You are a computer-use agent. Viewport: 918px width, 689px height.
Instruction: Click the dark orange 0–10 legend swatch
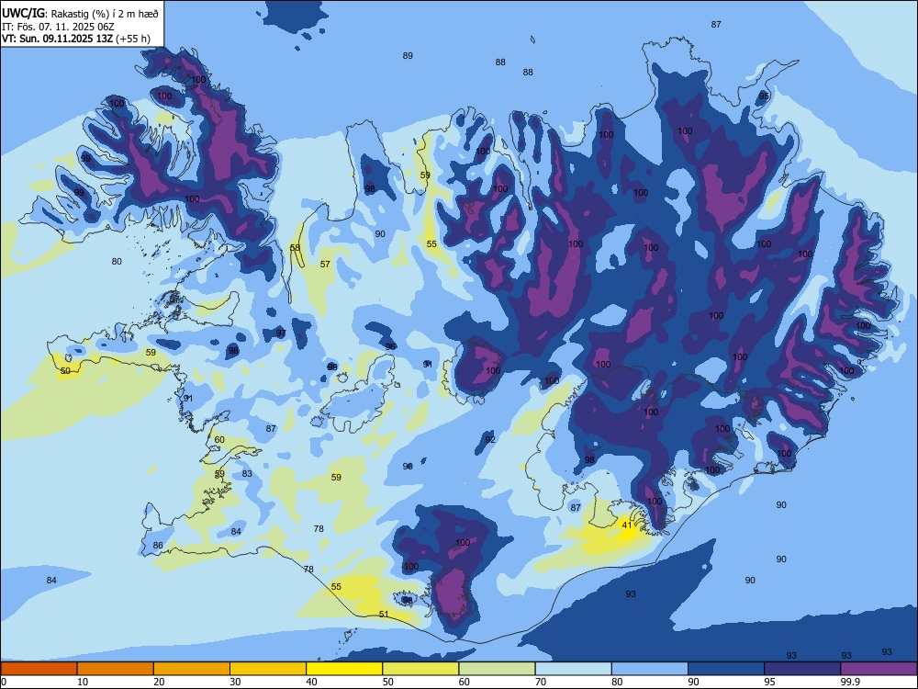(39, 669)
